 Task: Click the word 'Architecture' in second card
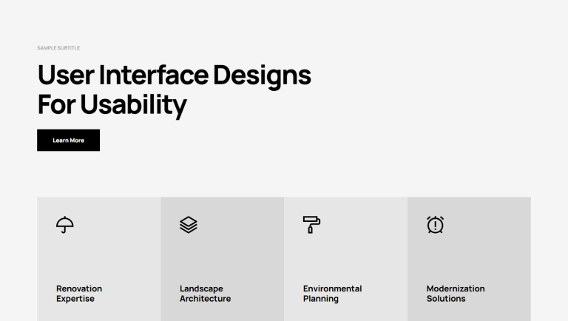[x=205, y=299]
